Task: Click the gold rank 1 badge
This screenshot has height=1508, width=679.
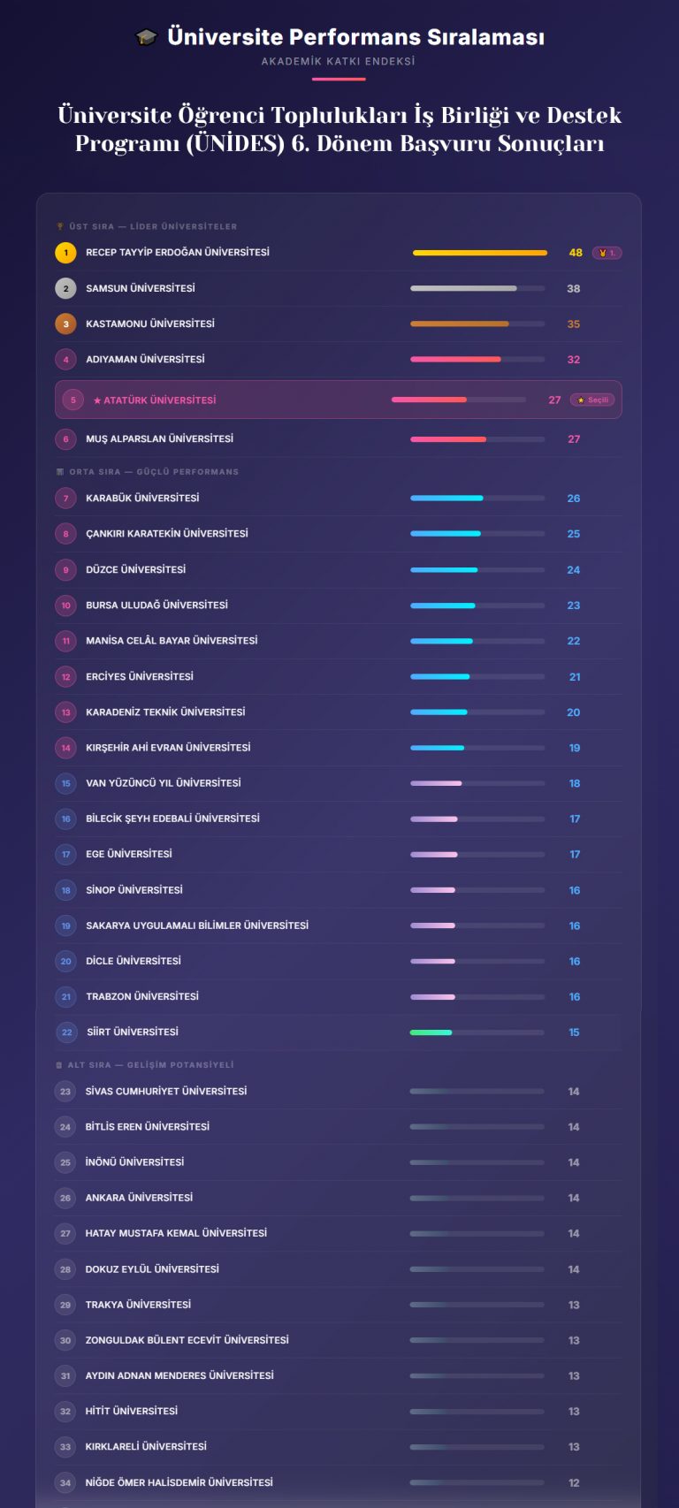Action: [x=65, y=253]
